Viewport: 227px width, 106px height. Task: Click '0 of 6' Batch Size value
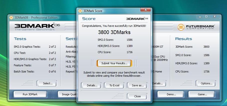[x=52, y=71]
